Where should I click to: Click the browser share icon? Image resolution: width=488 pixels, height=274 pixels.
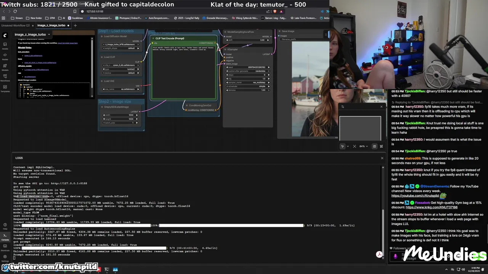click(x=268, y=11)
